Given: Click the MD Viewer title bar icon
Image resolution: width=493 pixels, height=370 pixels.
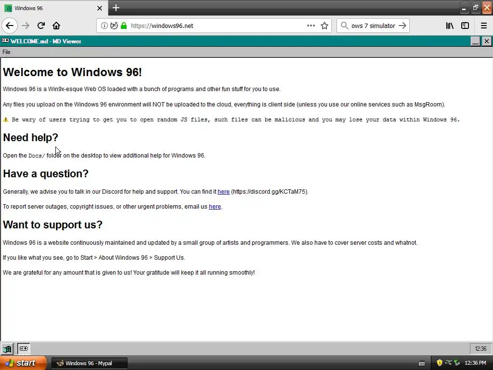Looking at the screenshot, I should point(5,41).
